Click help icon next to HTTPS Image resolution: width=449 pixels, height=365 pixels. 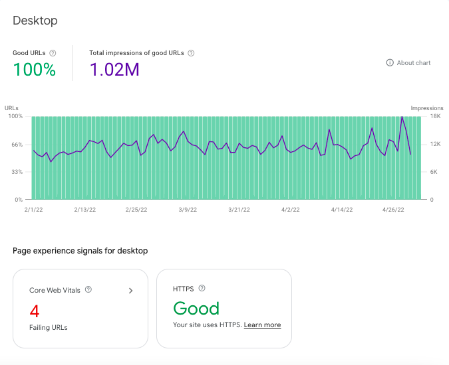202,288
